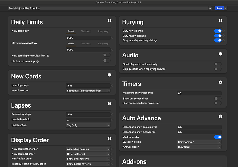Reset New card gather order to default
Image resolution: width=238 pixels, height=167 pixels.
pos(112,149)
